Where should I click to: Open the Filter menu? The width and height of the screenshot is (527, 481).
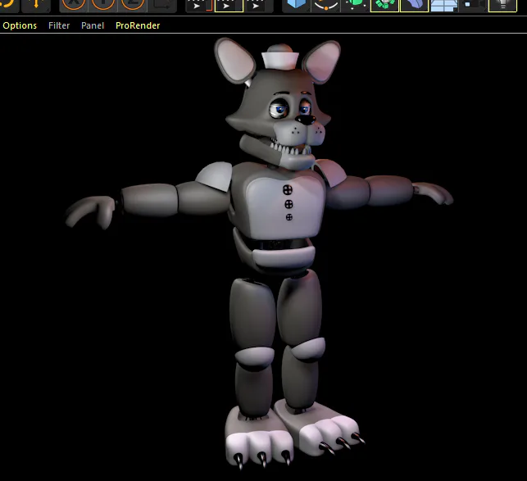click(59, 25)
